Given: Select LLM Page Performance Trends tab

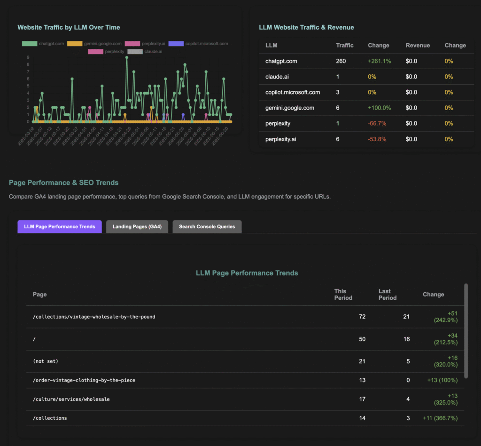Looking at the screenshot, I should (59, 226).
